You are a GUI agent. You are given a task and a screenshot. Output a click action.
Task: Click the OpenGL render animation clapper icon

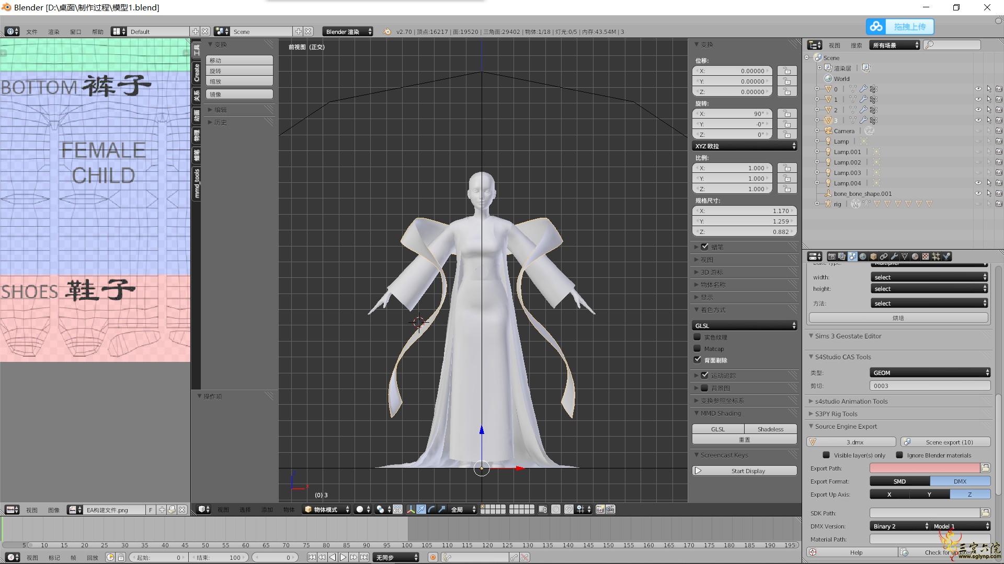[x=610, y=510]
